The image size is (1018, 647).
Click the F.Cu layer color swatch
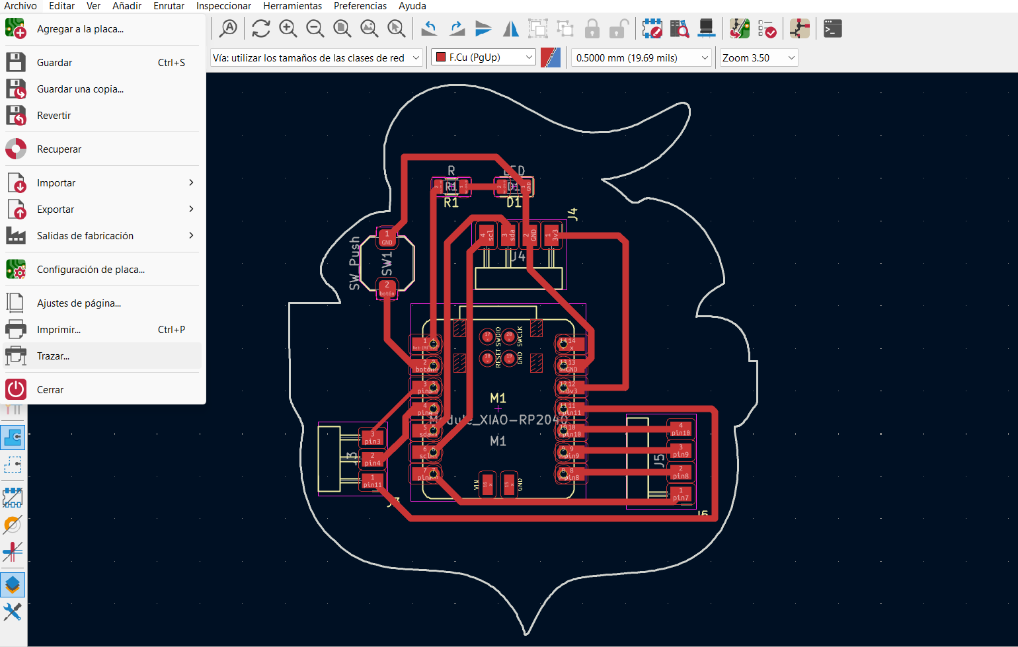[x=550, y=57]
